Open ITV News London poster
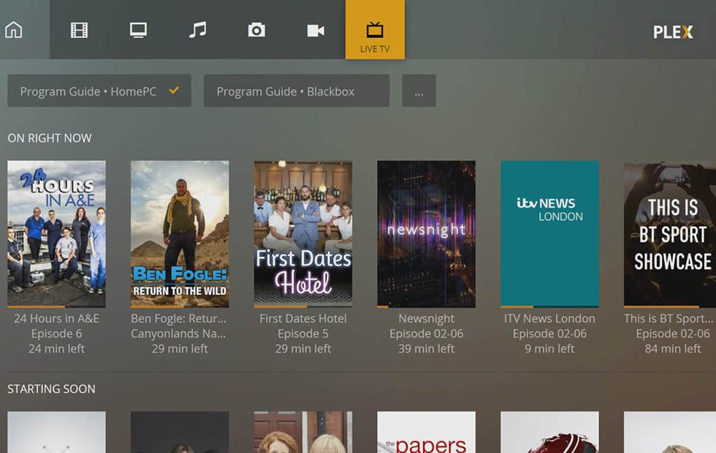Viewport: 716px width, 453px height. pos(549,233)
